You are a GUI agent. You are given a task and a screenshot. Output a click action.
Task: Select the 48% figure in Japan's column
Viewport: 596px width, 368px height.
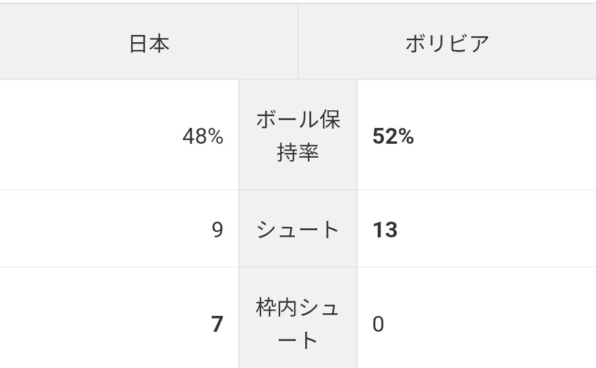202,137
